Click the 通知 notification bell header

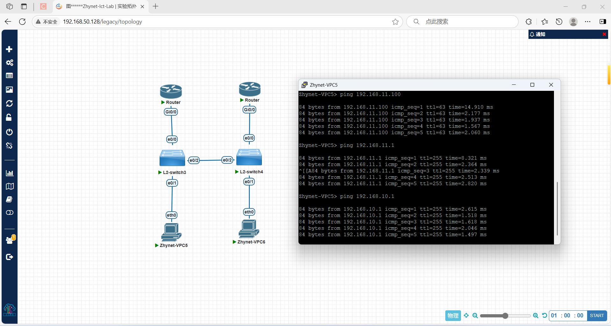537,34
